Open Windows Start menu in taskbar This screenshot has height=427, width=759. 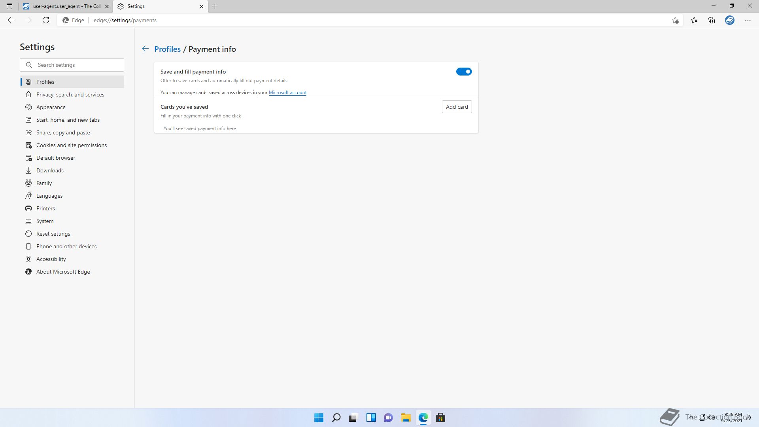click(319, 418)
